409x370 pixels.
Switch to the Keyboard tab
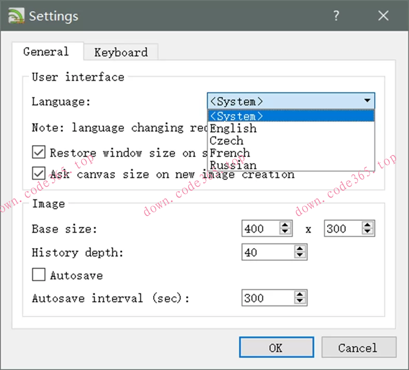[121, 52]
